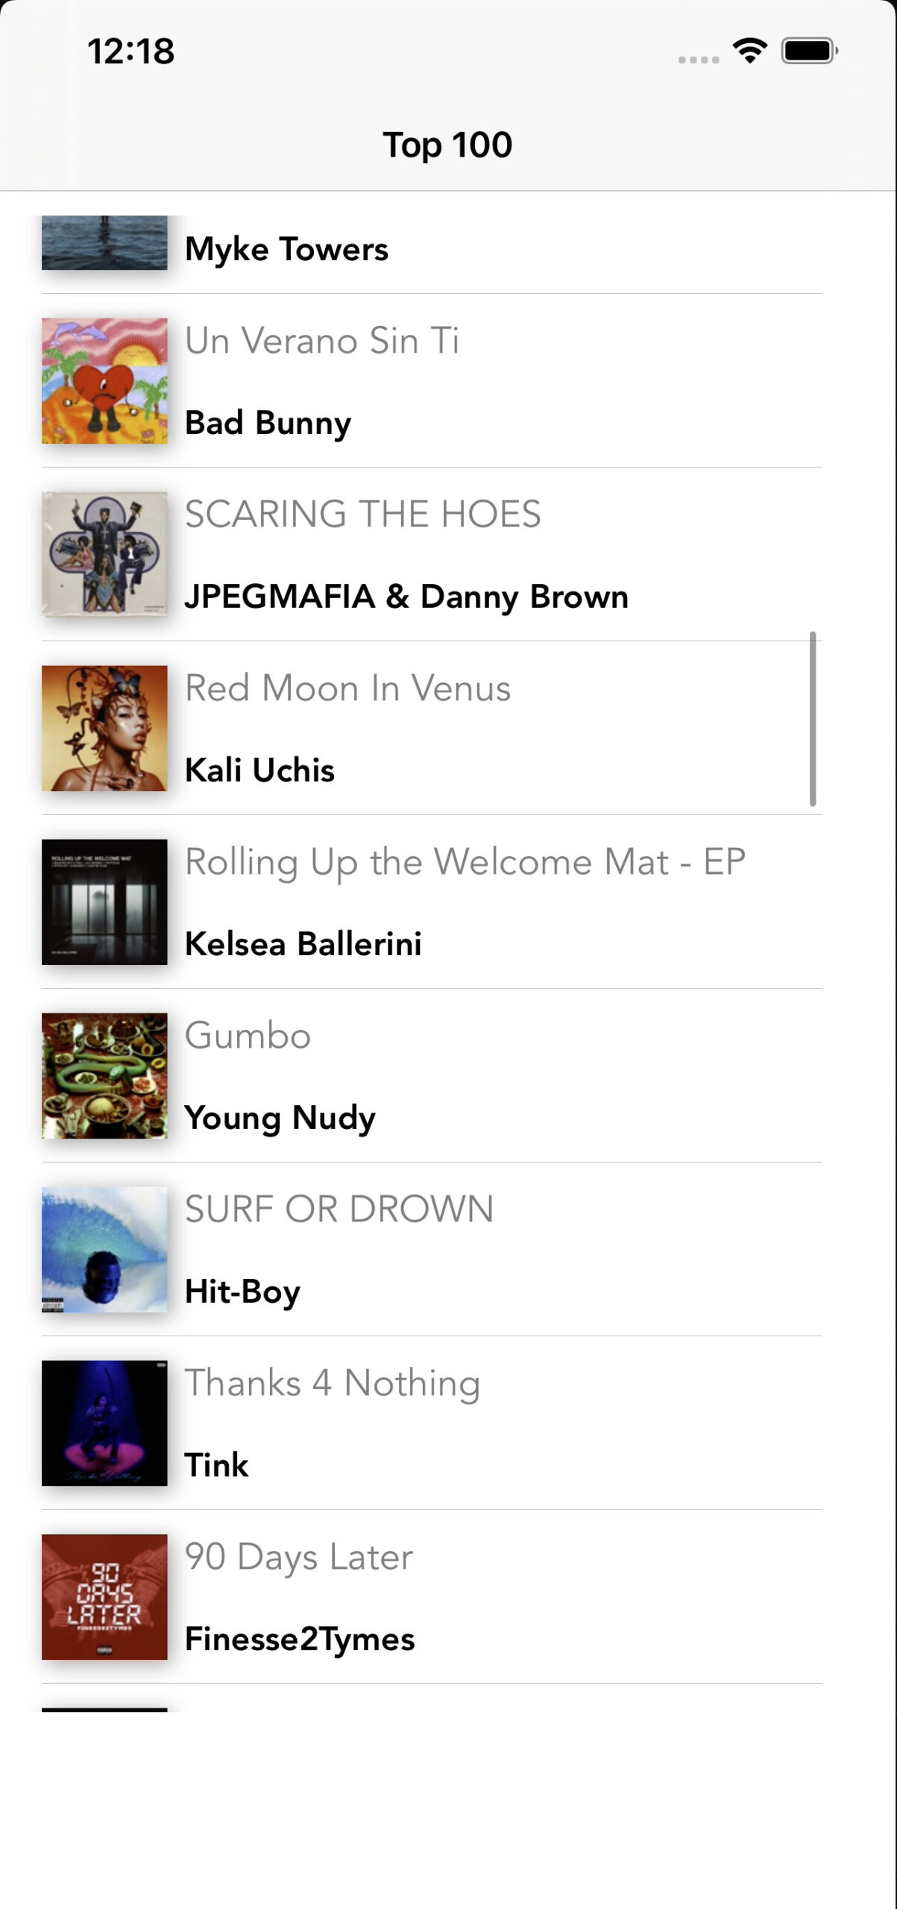
Task: Tap the Young Nudy artist label
Action: pyautogui.click(x=280, y=1118)
